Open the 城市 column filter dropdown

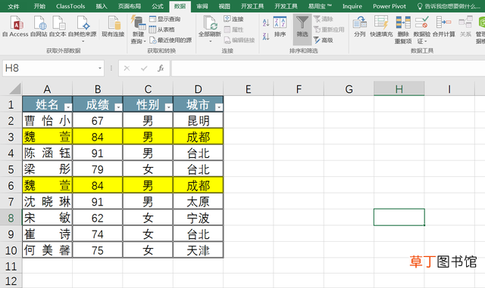(219, 107)
